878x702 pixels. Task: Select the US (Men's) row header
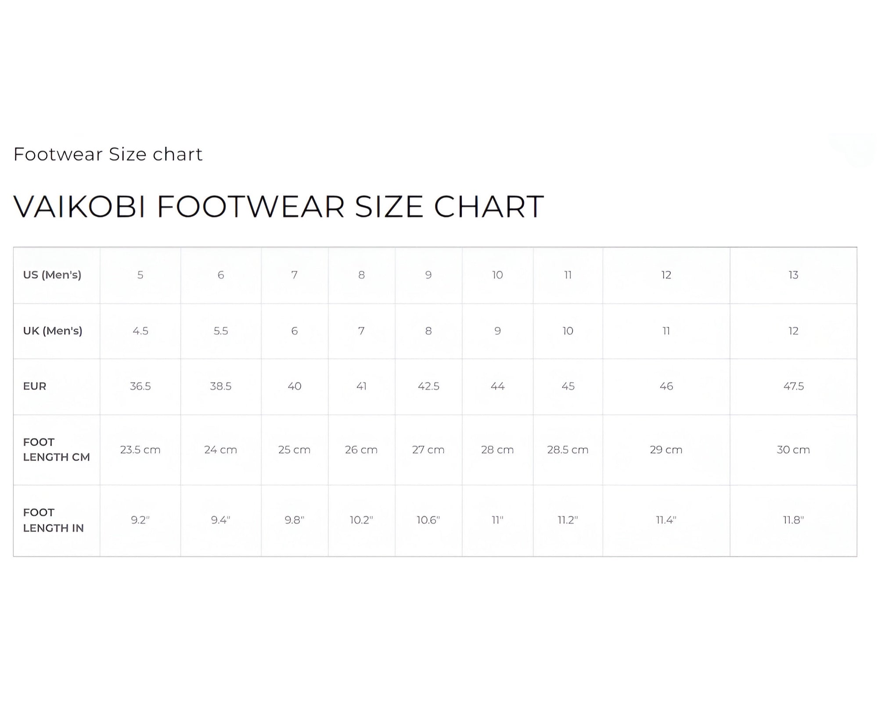52,275
